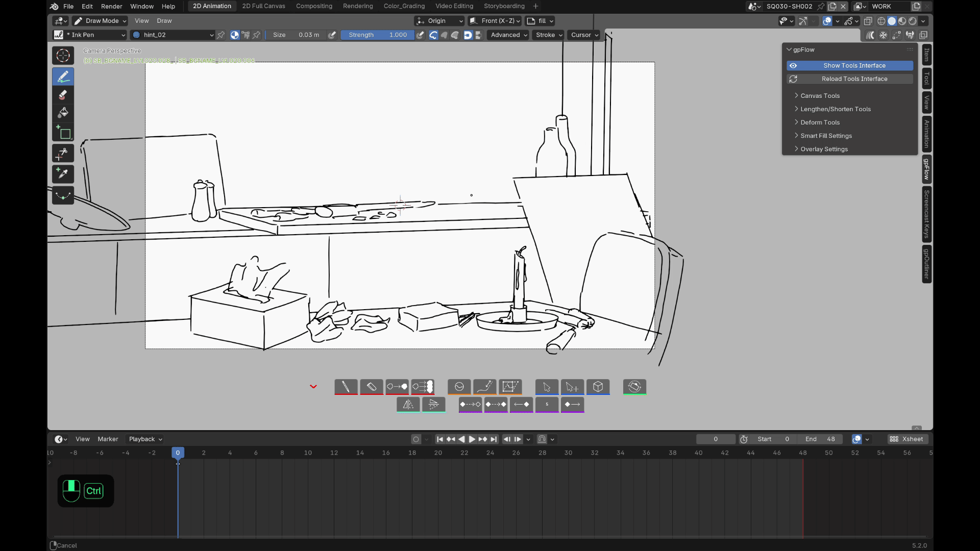Click frame 0 playhead marker
980x551 pixels.
click(x=178, y=453)
